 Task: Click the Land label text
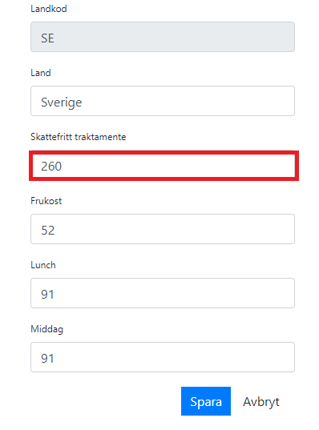tap(41, 73)
